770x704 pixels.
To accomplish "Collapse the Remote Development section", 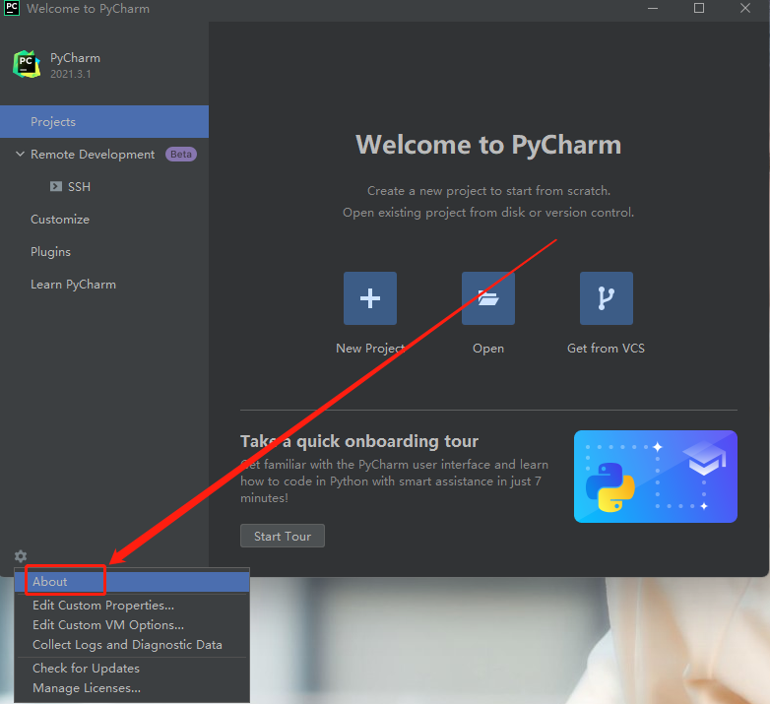I will pyautogui.click(x=20, y=155).
